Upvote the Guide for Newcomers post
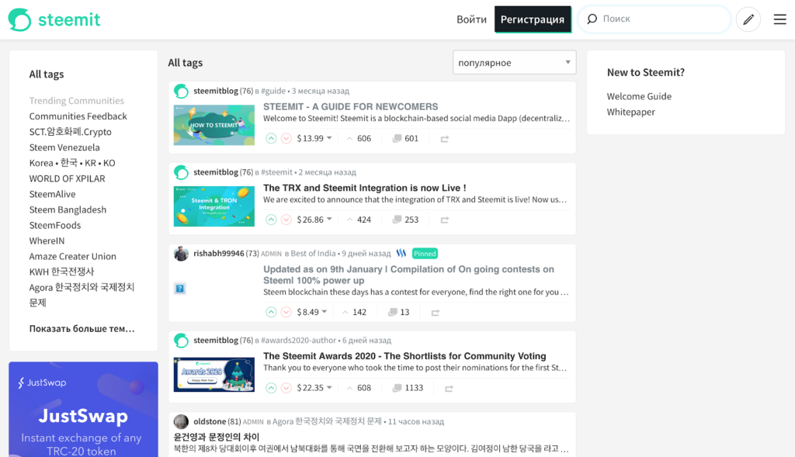 pos(271,139)
